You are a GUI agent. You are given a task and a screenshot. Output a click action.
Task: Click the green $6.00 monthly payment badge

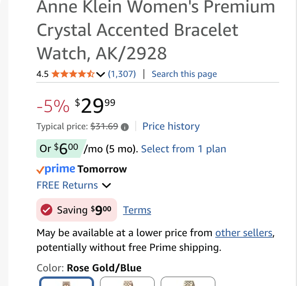pyautogui.click(x=61, y=149)
